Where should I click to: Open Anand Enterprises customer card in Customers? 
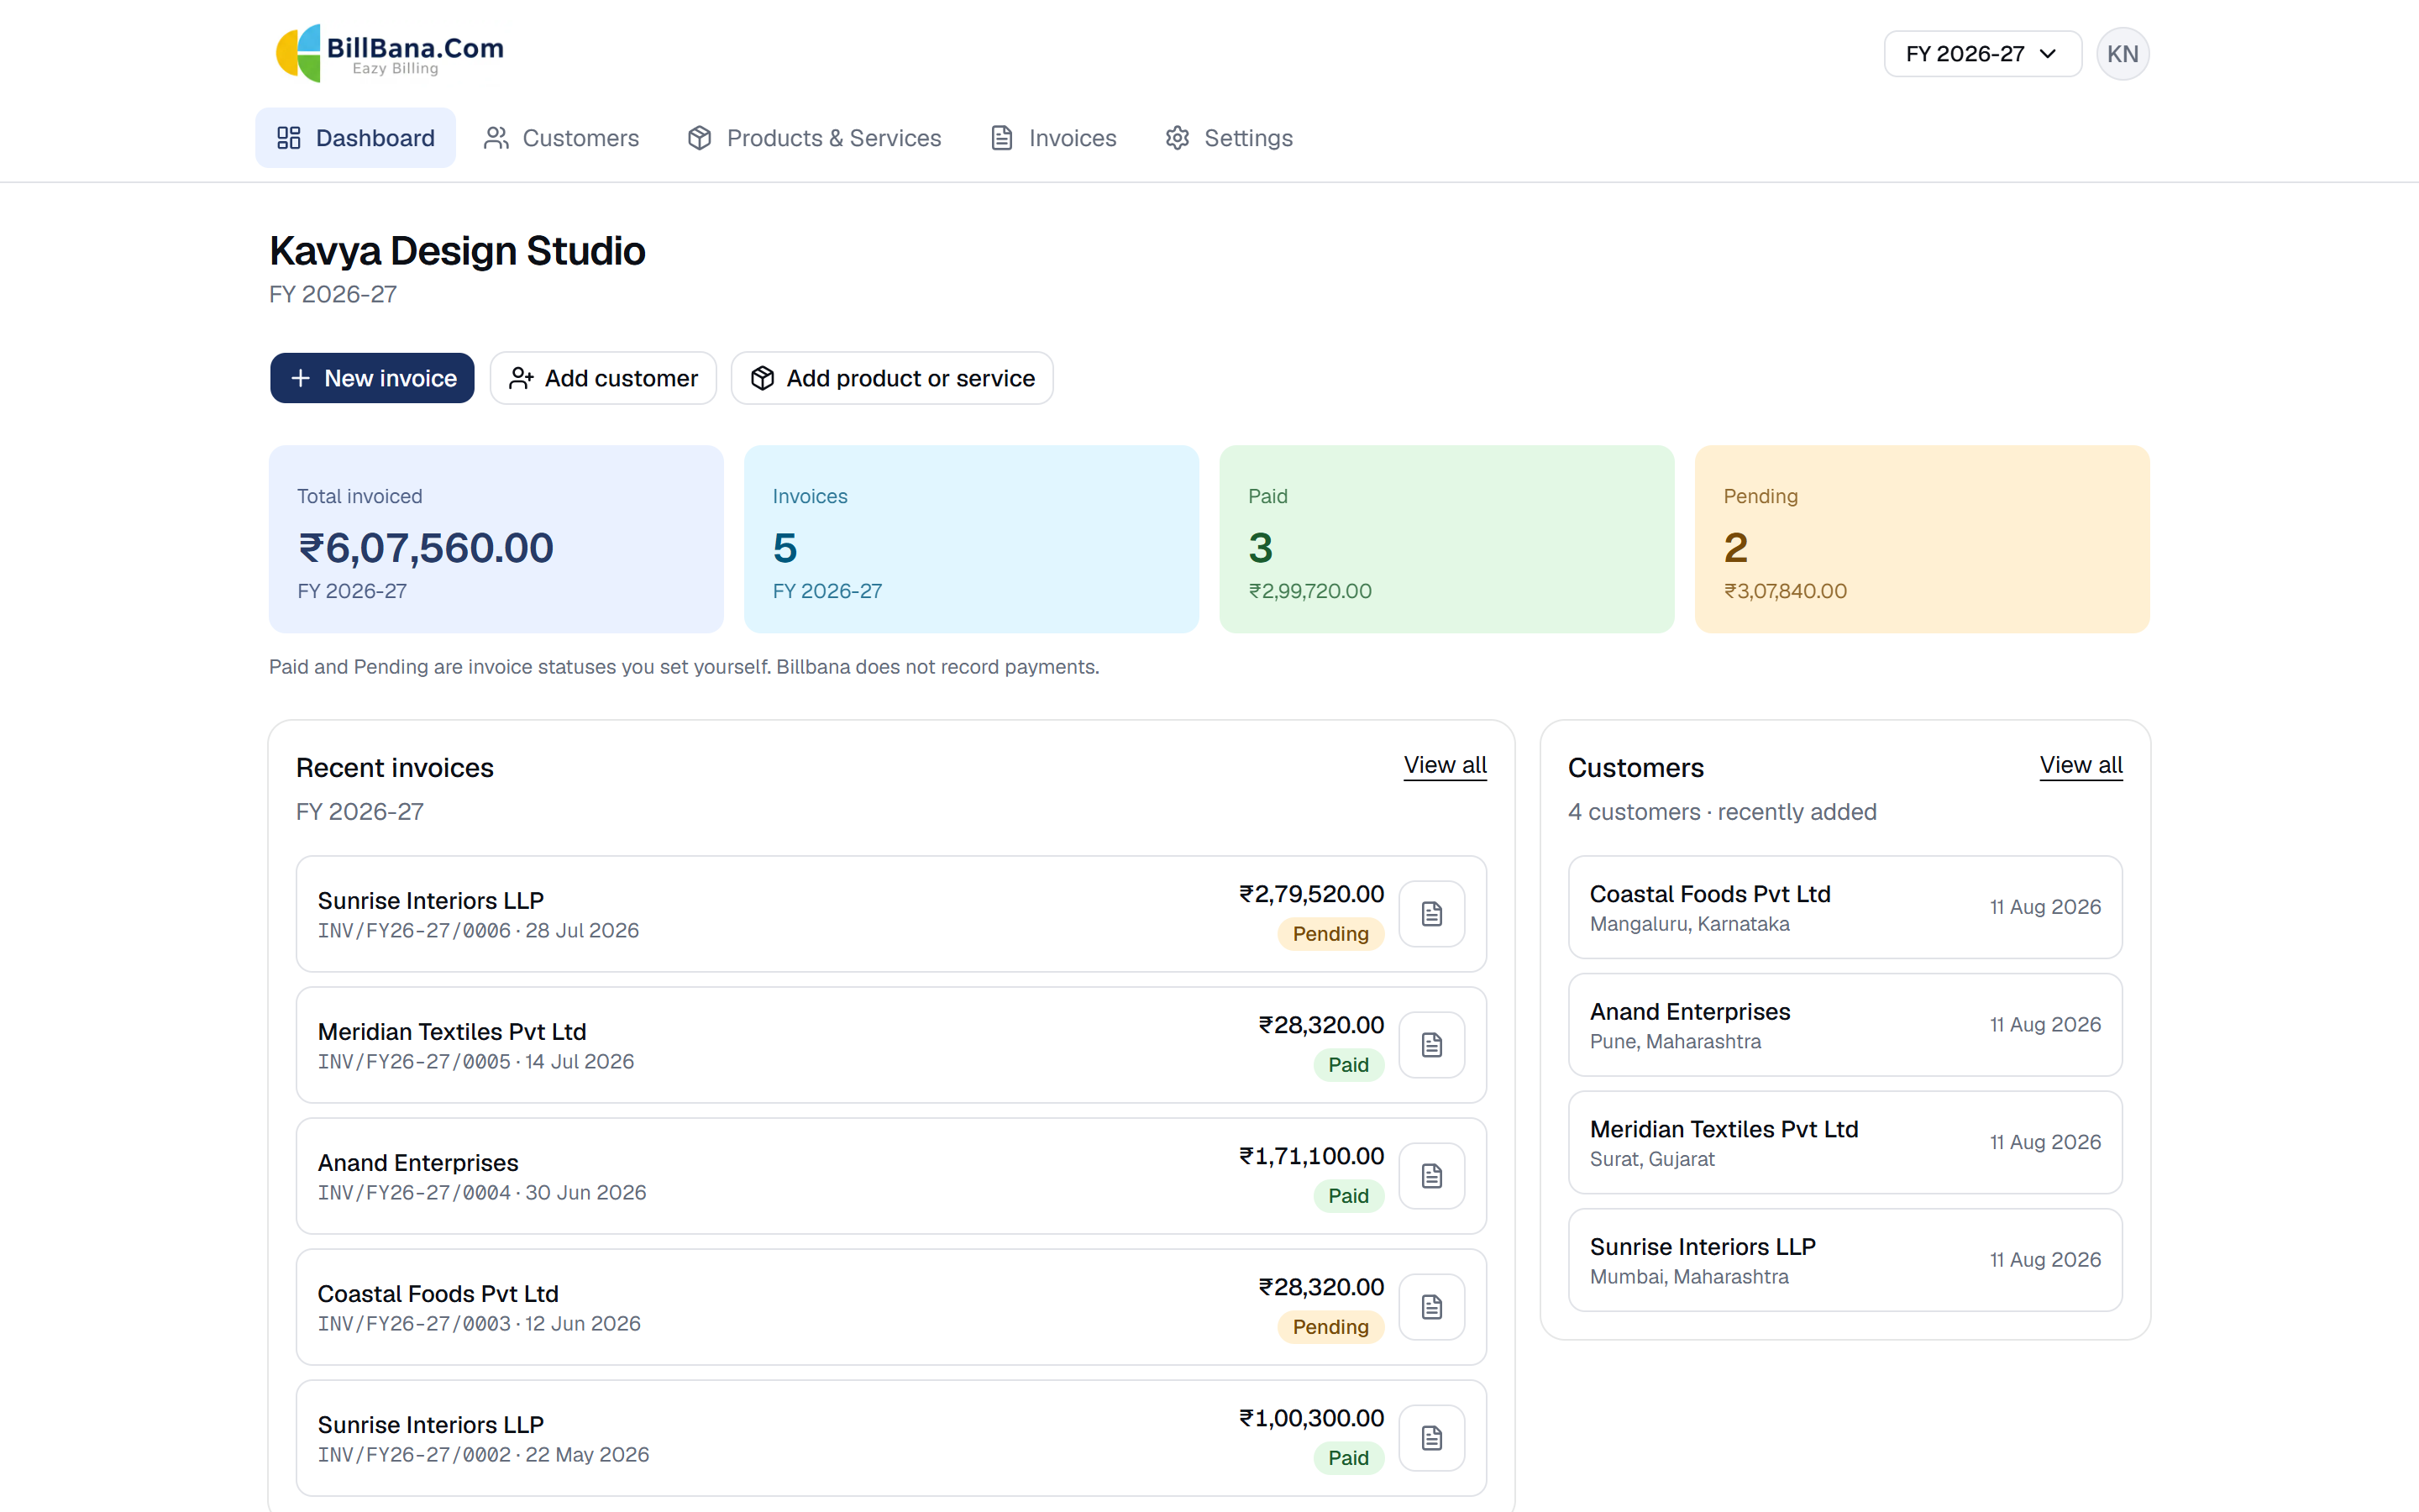click(x=1844, y=1025)
